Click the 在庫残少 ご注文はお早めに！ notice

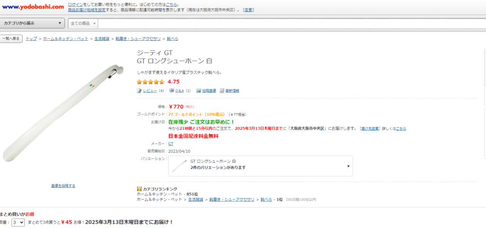pos(201,122)
